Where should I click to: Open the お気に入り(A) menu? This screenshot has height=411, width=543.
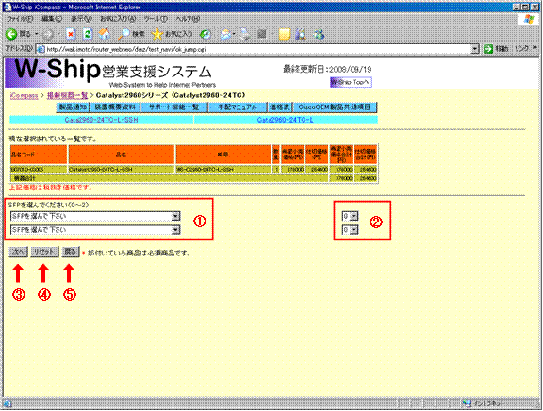pos(118,19)
